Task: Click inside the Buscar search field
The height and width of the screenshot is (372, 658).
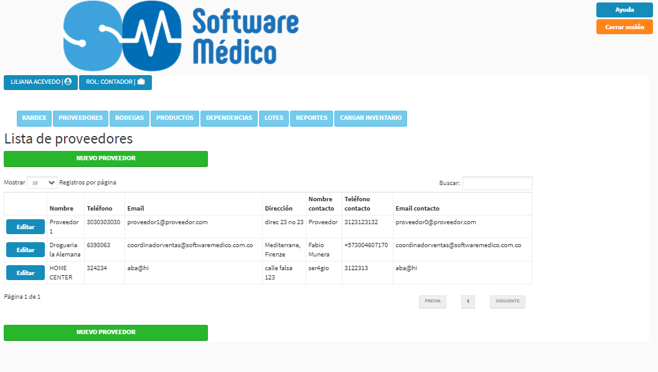Action: point(498,183)
